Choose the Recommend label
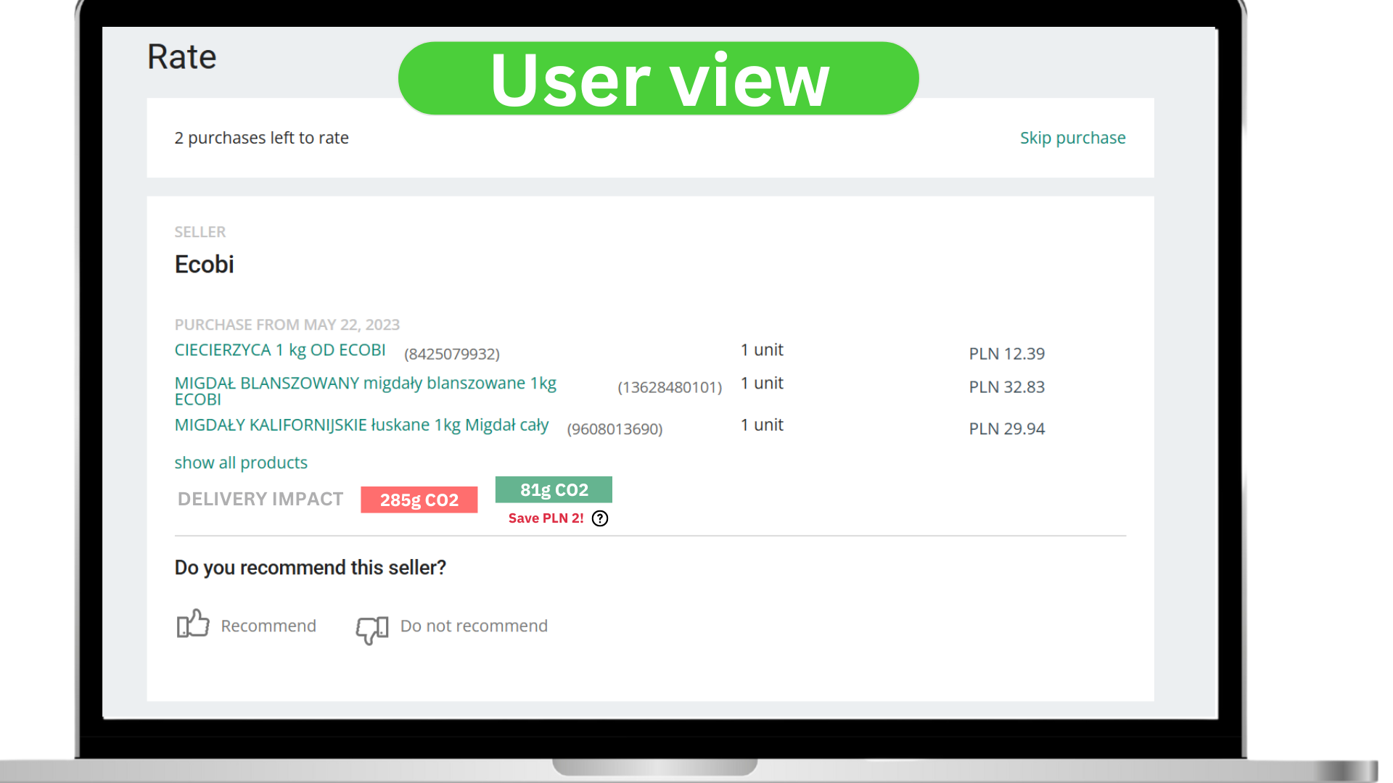The image size is (1393, 783). pos(268,626)
